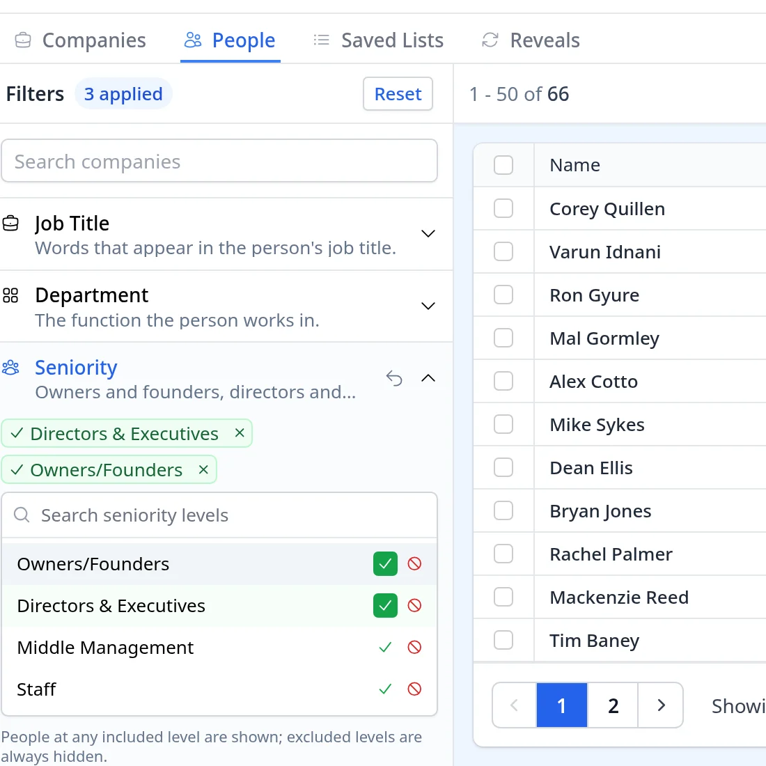Screen dimensions: 766x766
Task: Switch to the Companies tab
Action: click(80, 40)
